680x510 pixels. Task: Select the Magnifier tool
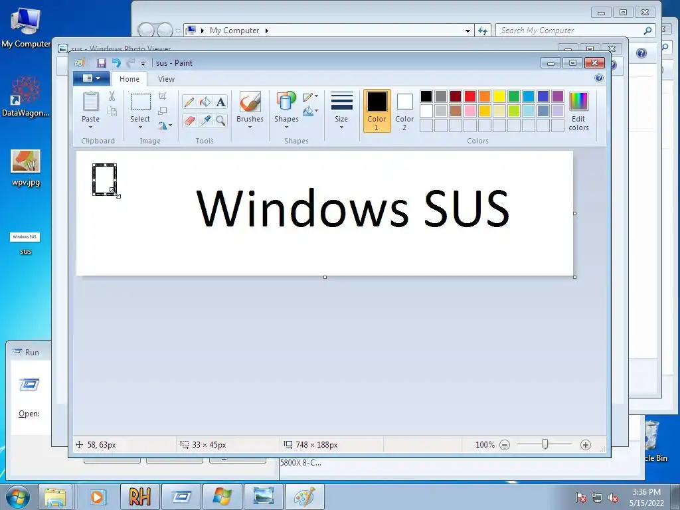tap(220, 121)
